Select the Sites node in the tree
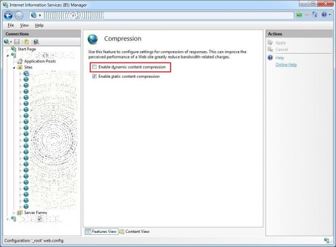This screenshot has height=247, width=336. click(28, 67)
